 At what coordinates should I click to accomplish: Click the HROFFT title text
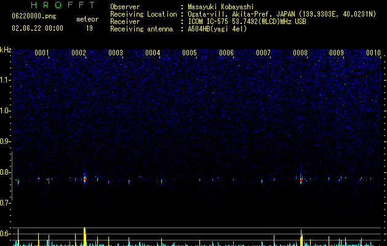(x=63, y=5)
